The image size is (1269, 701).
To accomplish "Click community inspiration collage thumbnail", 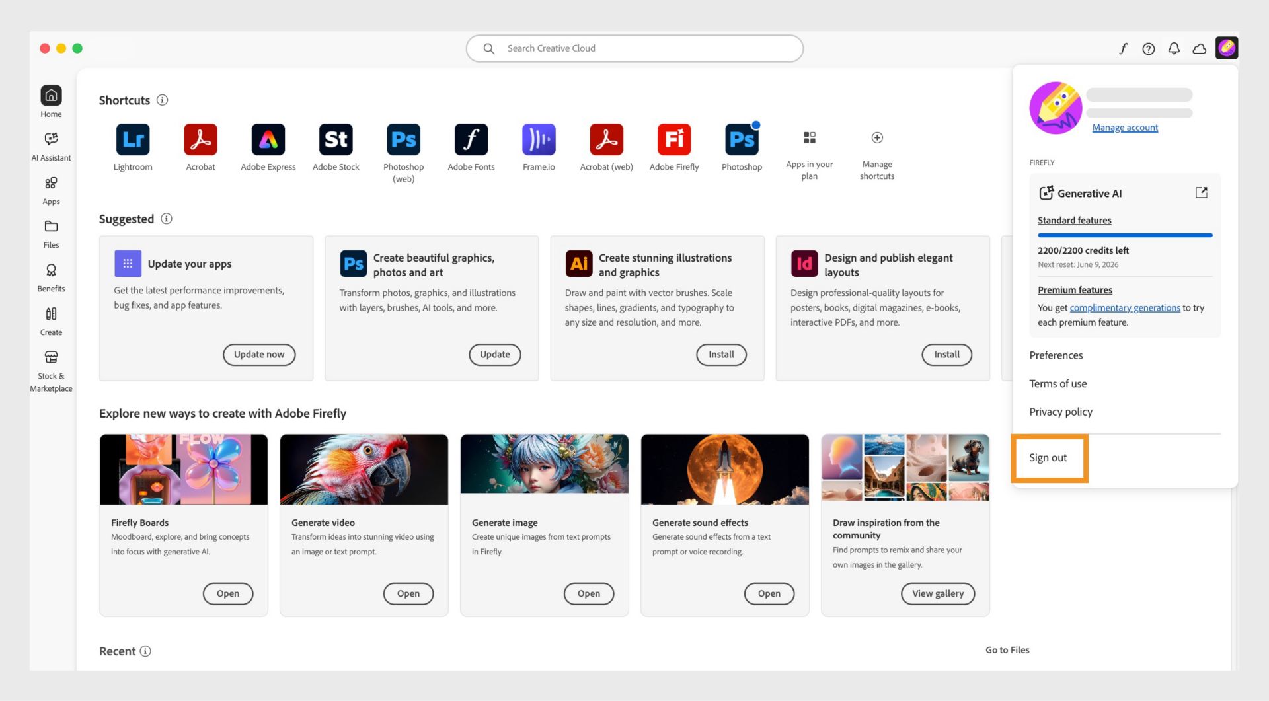I will point(905,468).
